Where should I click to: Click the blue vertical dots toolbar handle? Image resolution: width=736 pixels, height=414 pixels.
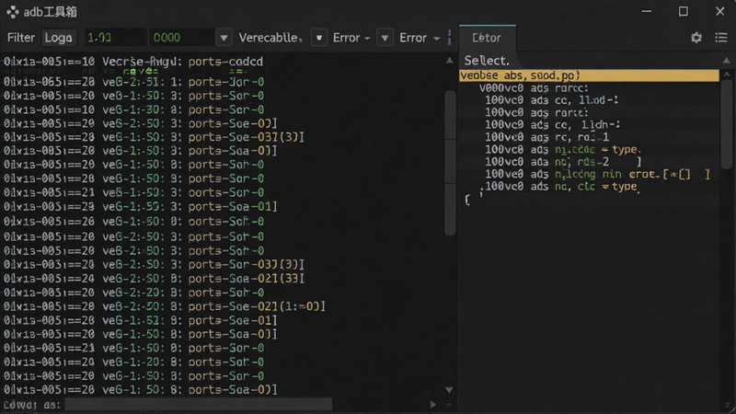[450, 38]
